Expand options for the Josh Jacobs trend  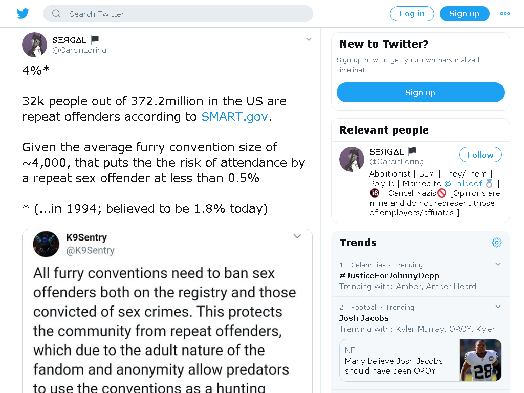[498, 307]
